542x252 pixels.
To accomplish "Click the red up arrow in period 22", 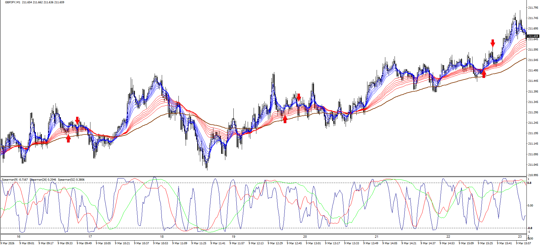I will click(x=484, y=74).
